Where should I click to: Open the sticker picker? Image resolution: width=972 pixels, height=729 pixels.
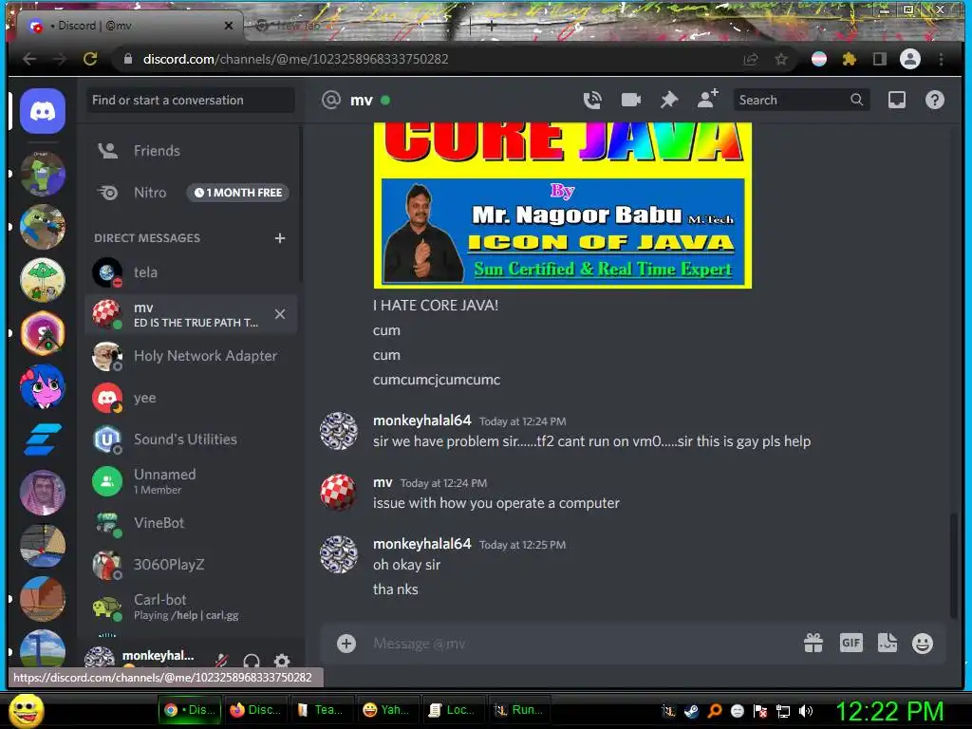(888, 644)
